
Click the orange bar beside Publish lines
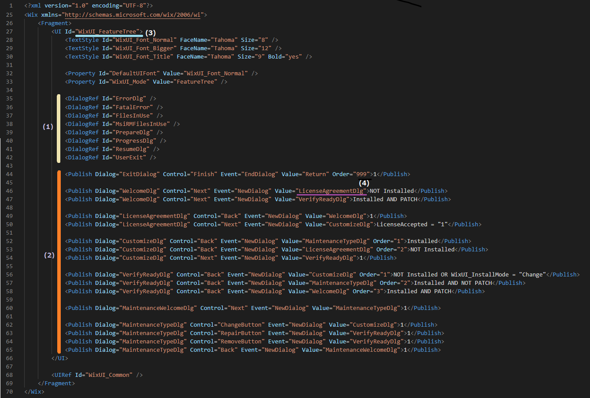click(x=59, y=262)
